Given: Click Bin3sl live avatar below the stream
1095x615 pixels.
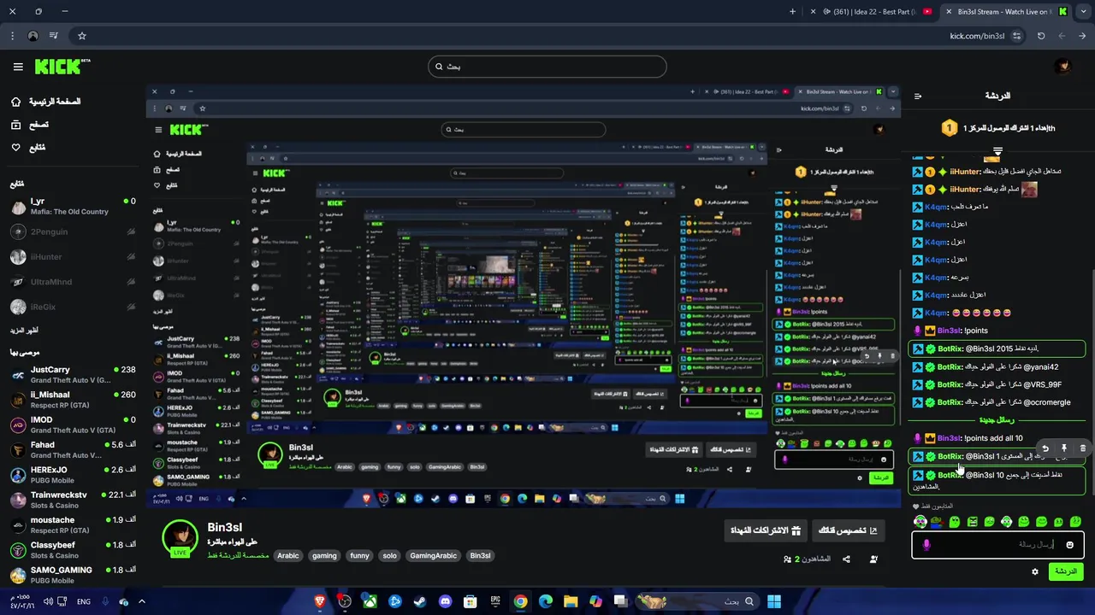Looking at the screenshot, I should point(180,537).
